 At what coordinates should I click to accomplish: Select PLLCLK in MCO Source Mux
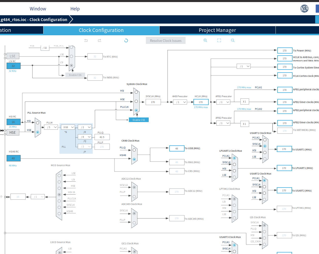click(59, 201)
